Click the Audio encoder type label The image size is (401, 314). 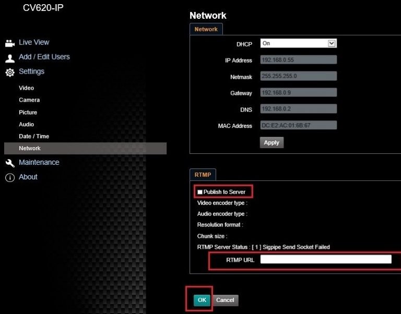pyautogui.click(x=222, y=214)
